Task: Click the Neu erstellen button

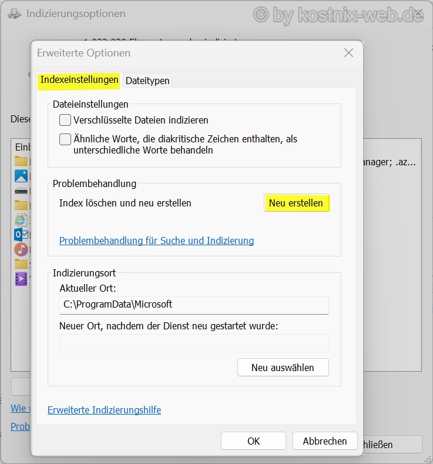Action: coord(297,203)
